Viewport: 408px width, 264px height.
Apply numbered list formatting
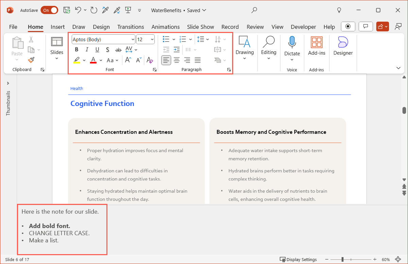[183, 39]
